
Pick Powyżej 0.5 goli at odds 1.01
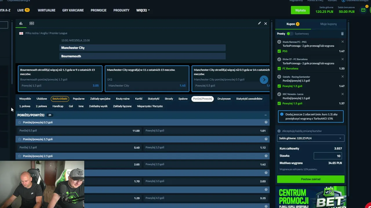pos(205,131)
